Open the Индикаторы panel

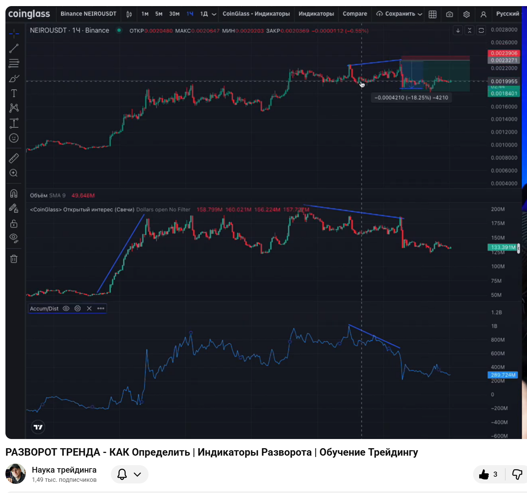(x=316, y=14)
